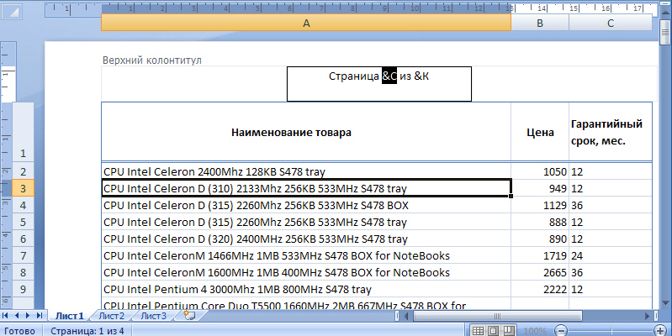Select row 6 header
The height and width of the screenshot is (336, 672).
[24, 239]
